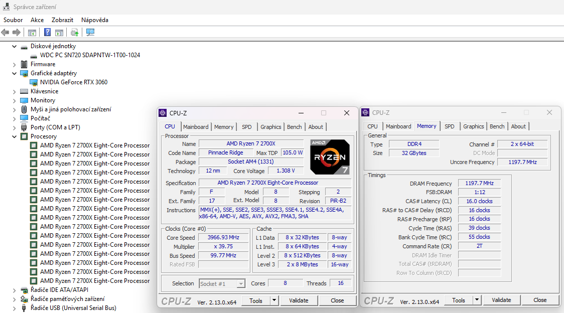The height and width of the screenshot is (313, 564).
Task: Open the Tools dropdown in left CPU-Z
Action: click(x=274, y=300)
